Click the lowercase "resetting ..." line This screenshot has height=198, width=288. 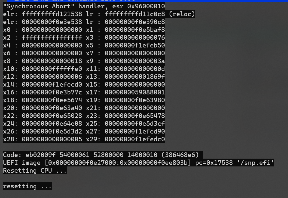(x=27, y=186)
